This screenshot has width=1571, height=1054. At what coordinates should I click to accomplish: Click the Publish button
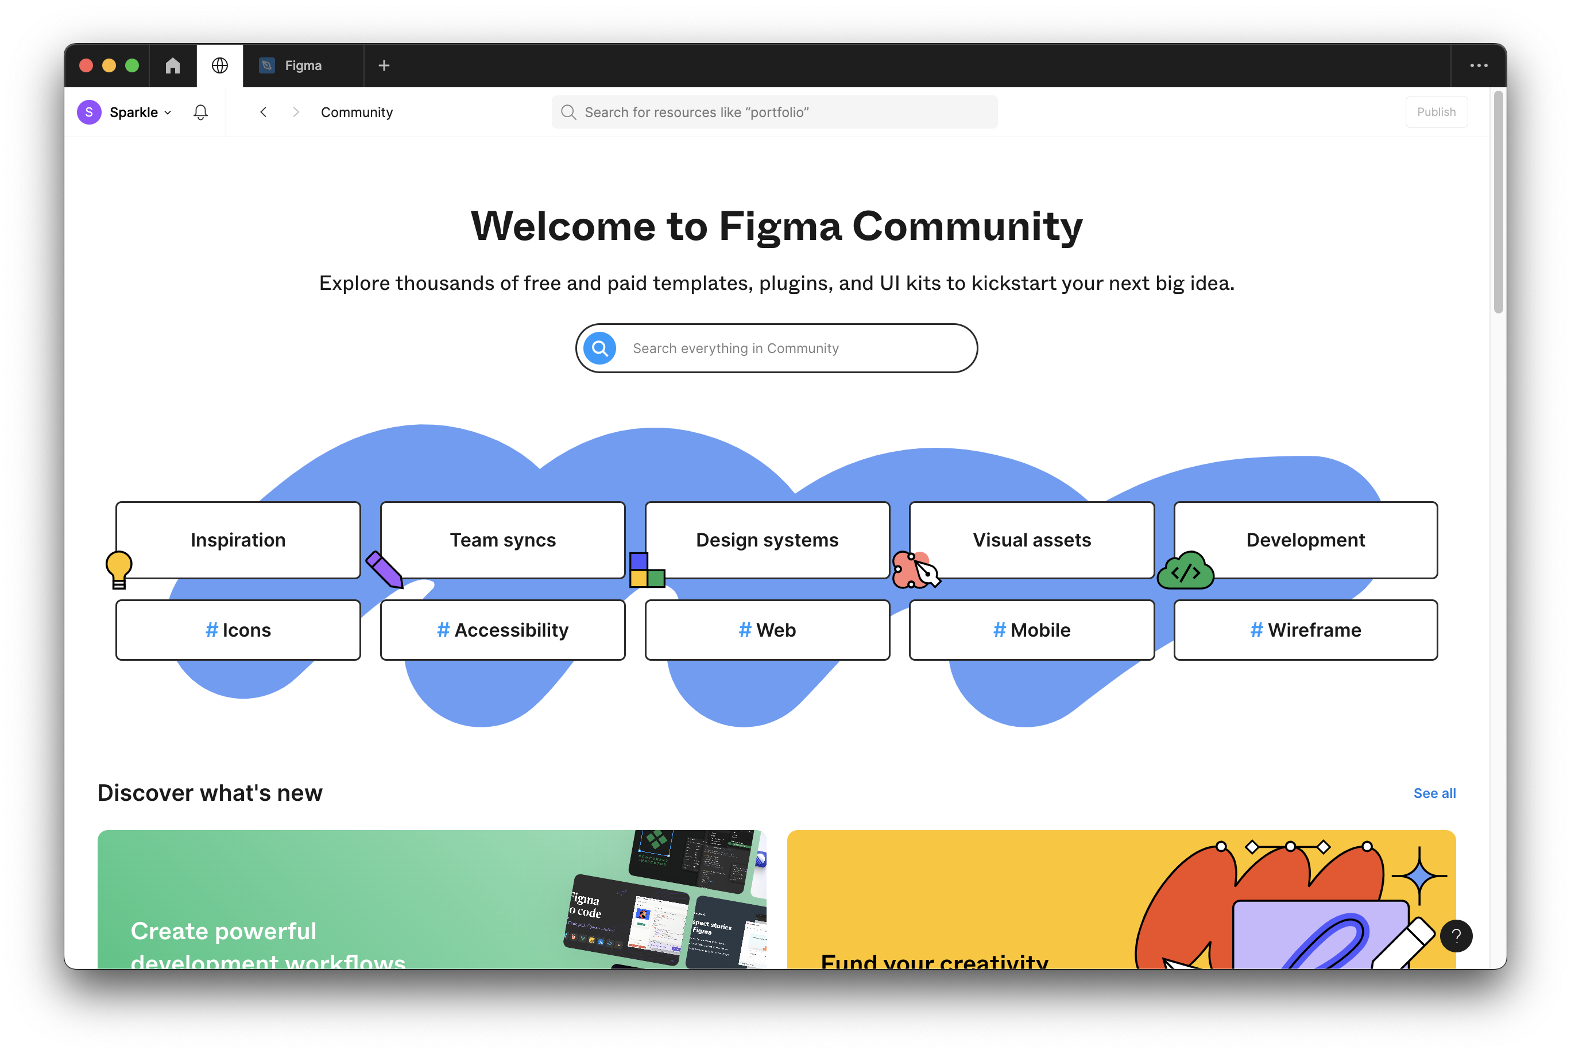coord(1436,113)
